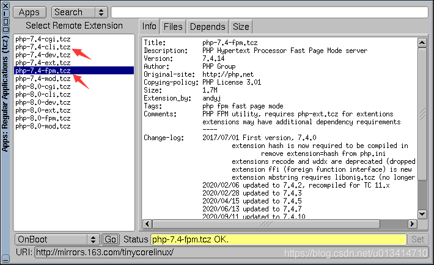Choose php-7.4-ext.tcz extension
This screenshot has height=265, width=434.
tap(43, 63)
